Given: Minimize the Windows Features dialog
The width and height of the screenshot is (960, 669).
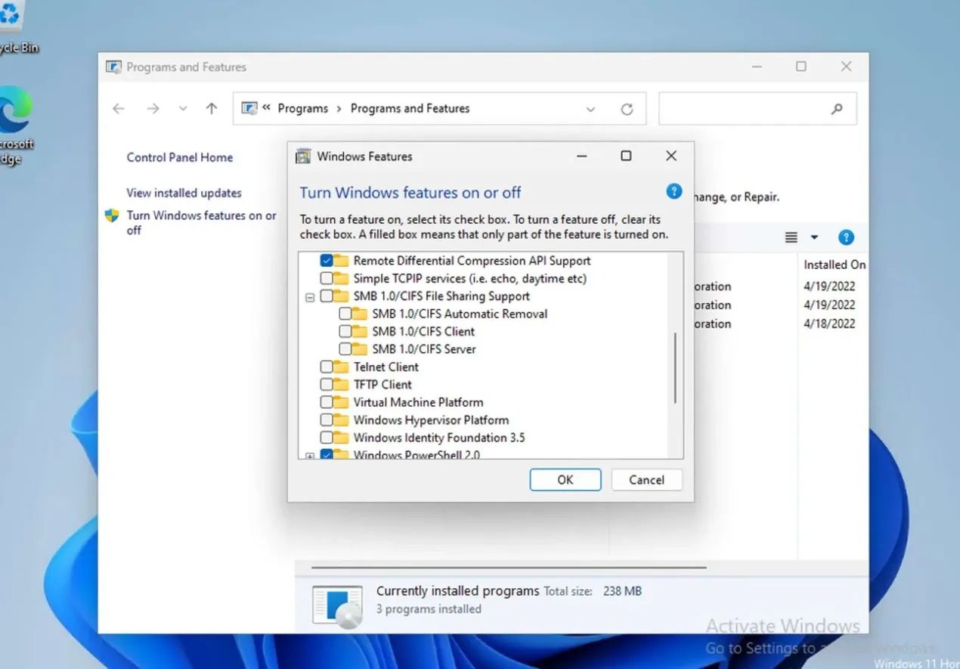Looking at the screenshot, I should (581, 156).
